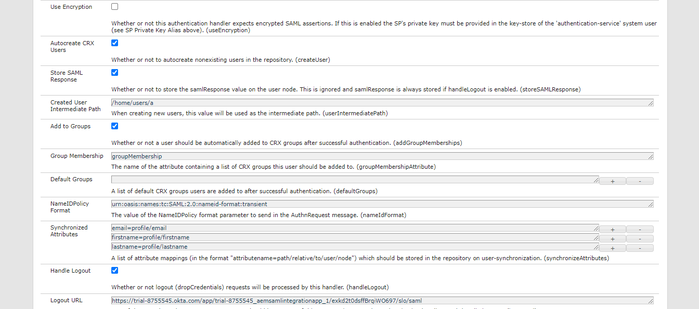Select the lastname=profile/lastname mapping field

point(312,247)
